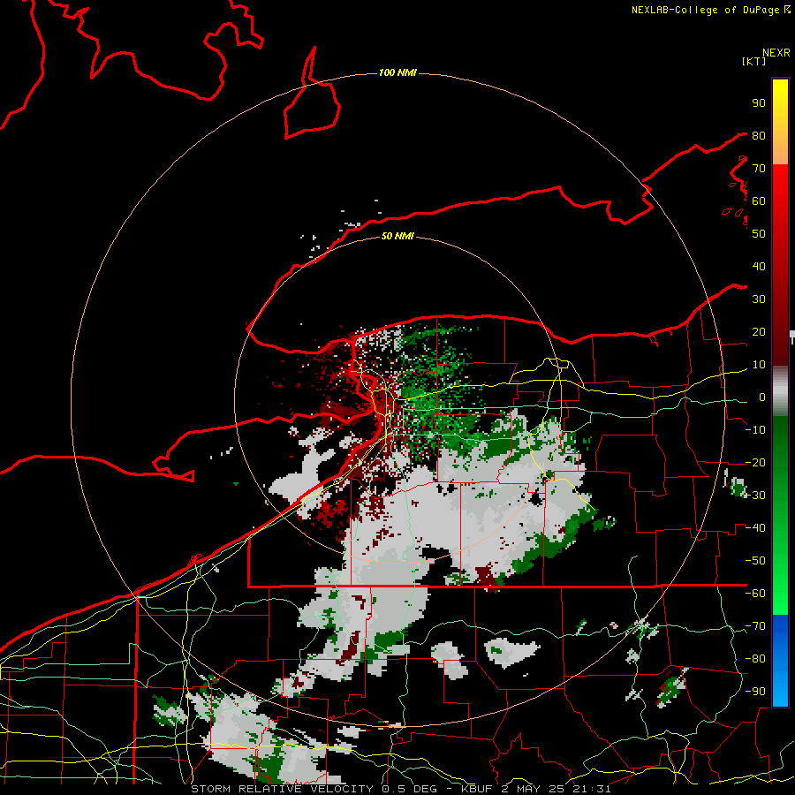Click the 80 value on the velocity scale
The width and height of the screenshot is (795, 795).
(x=759, y=135)
